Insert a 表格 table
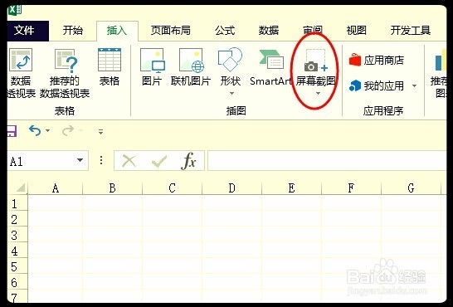The width and height of the screenshot is (453, 307). pyautogui.click(x=110, y=67)
